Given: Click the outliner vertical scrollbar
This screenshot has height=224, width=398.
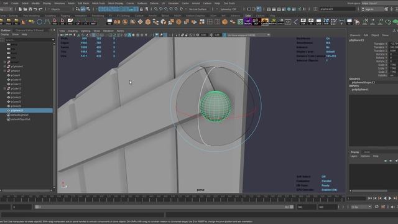Looking at the screenshot, I should [x=54, y=115].
